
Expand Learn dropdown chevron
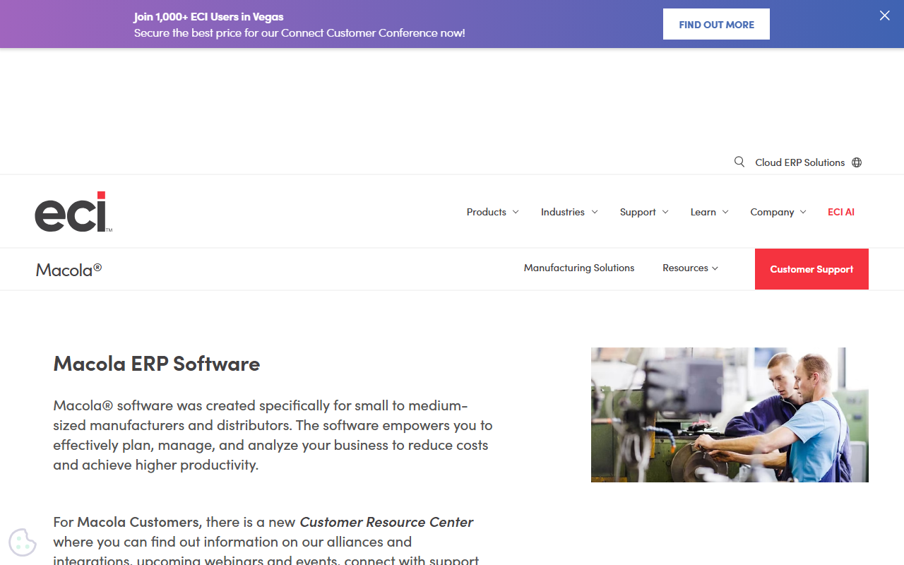click(725, 212)
